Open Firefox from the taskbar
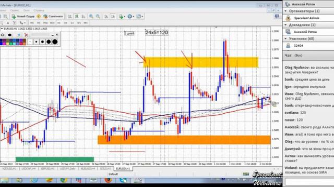Viewport: 334px width, 187px height. [x=108, y=180]
